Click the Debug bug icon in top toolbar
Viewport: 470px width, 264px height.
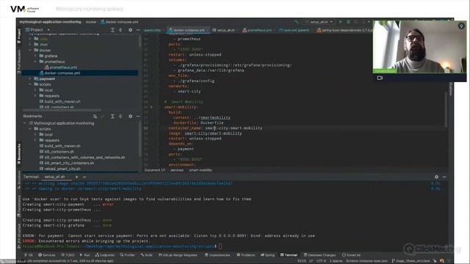click(x=348, y=22)
